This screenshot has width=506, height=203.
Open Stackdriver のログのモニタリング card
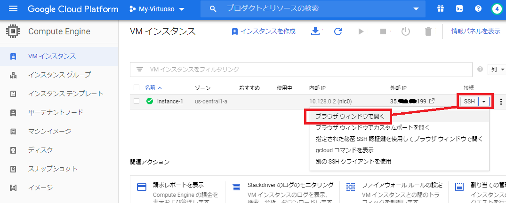coord(290,185)
